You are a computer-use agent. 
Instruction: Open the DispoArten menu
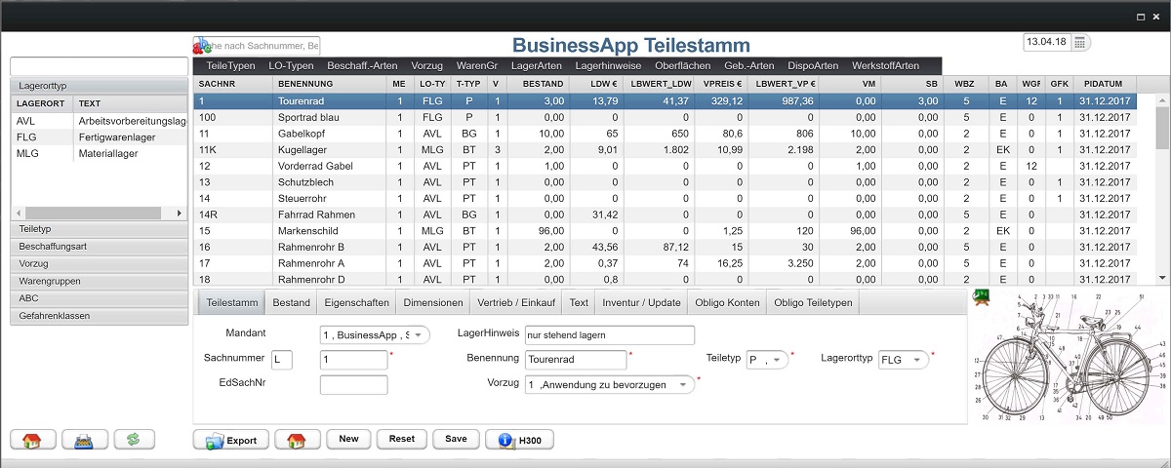pos(813,65)
